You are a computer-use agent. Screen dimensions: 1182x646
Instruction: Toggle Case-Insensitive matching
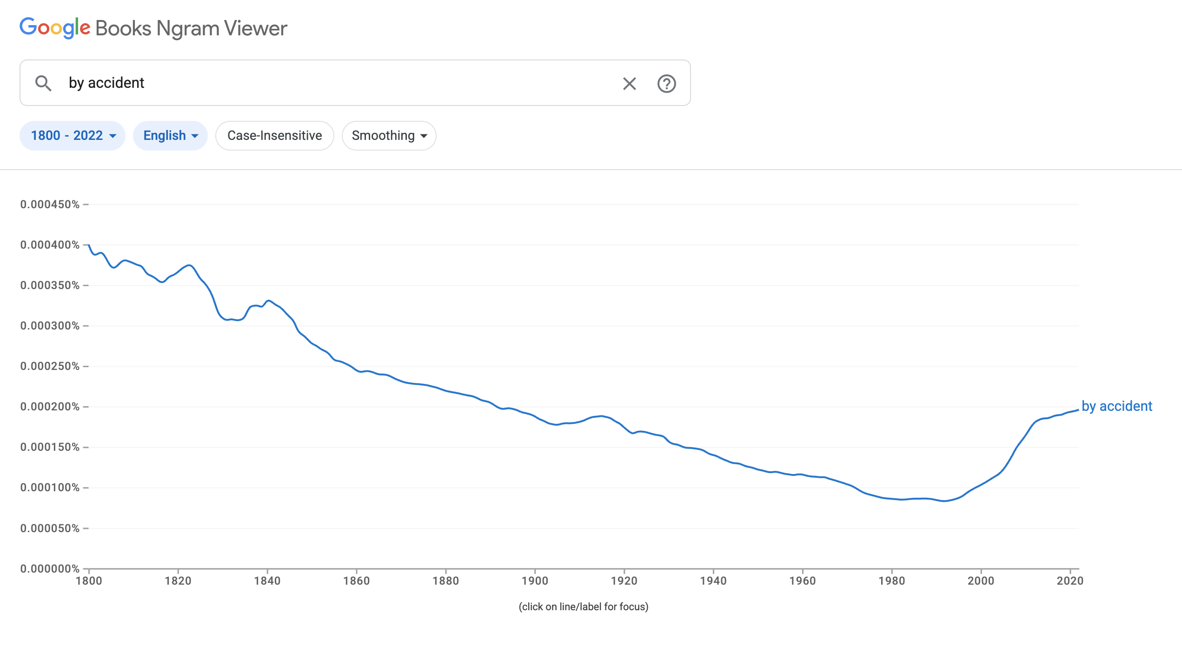(x=274, y=135)
